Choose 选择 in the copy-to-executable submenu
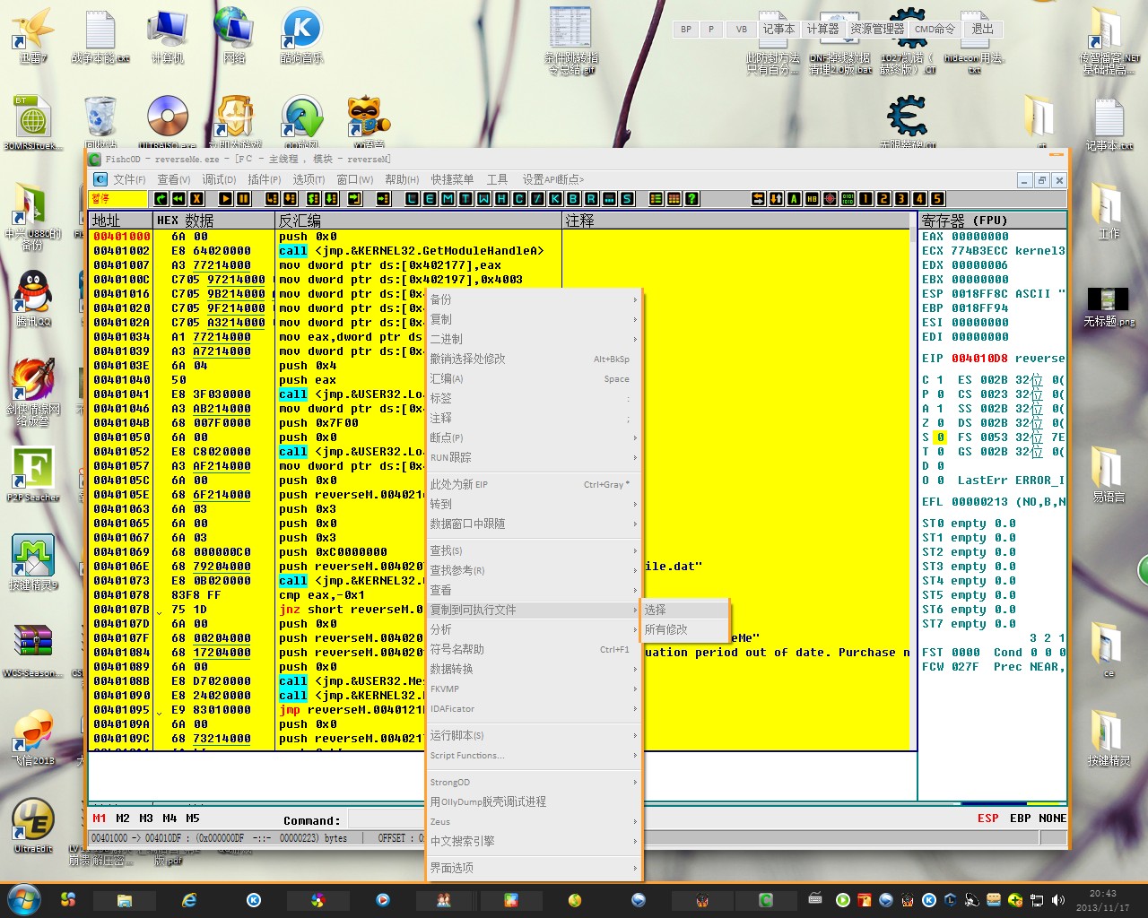The width and height of the screenshot is (1148, 918). pos(683,610)
